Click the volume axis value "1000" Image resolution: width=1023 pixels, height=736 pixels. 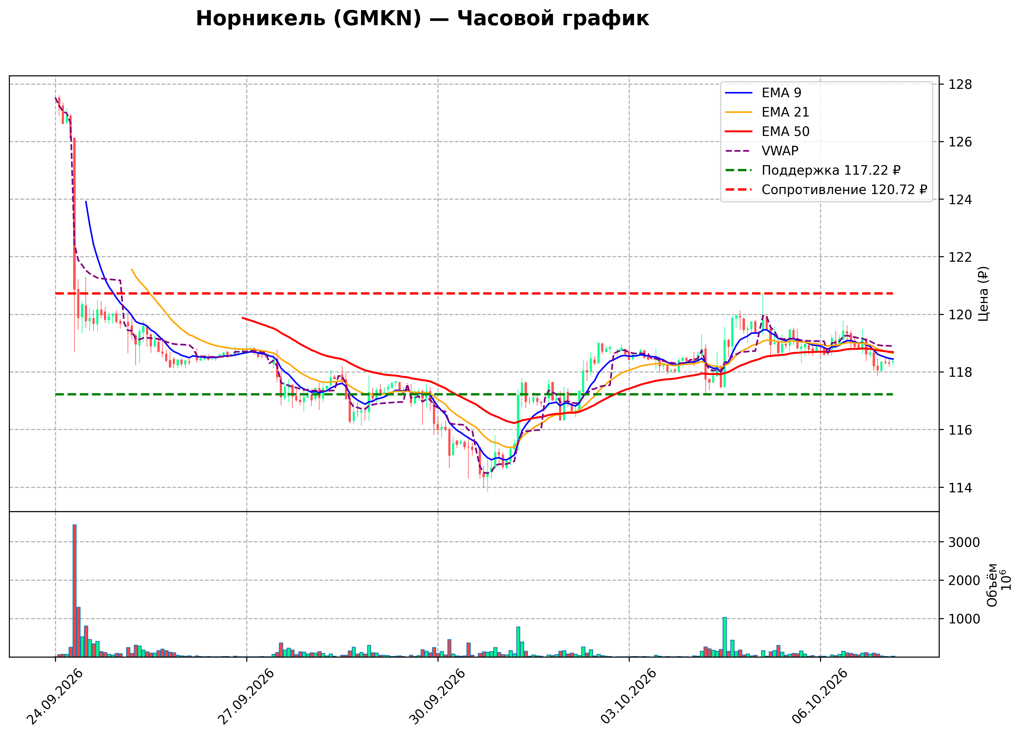click(964, 619)
